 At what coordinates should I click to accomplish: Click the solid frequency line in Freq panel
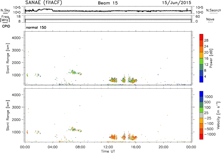point(108,19)
